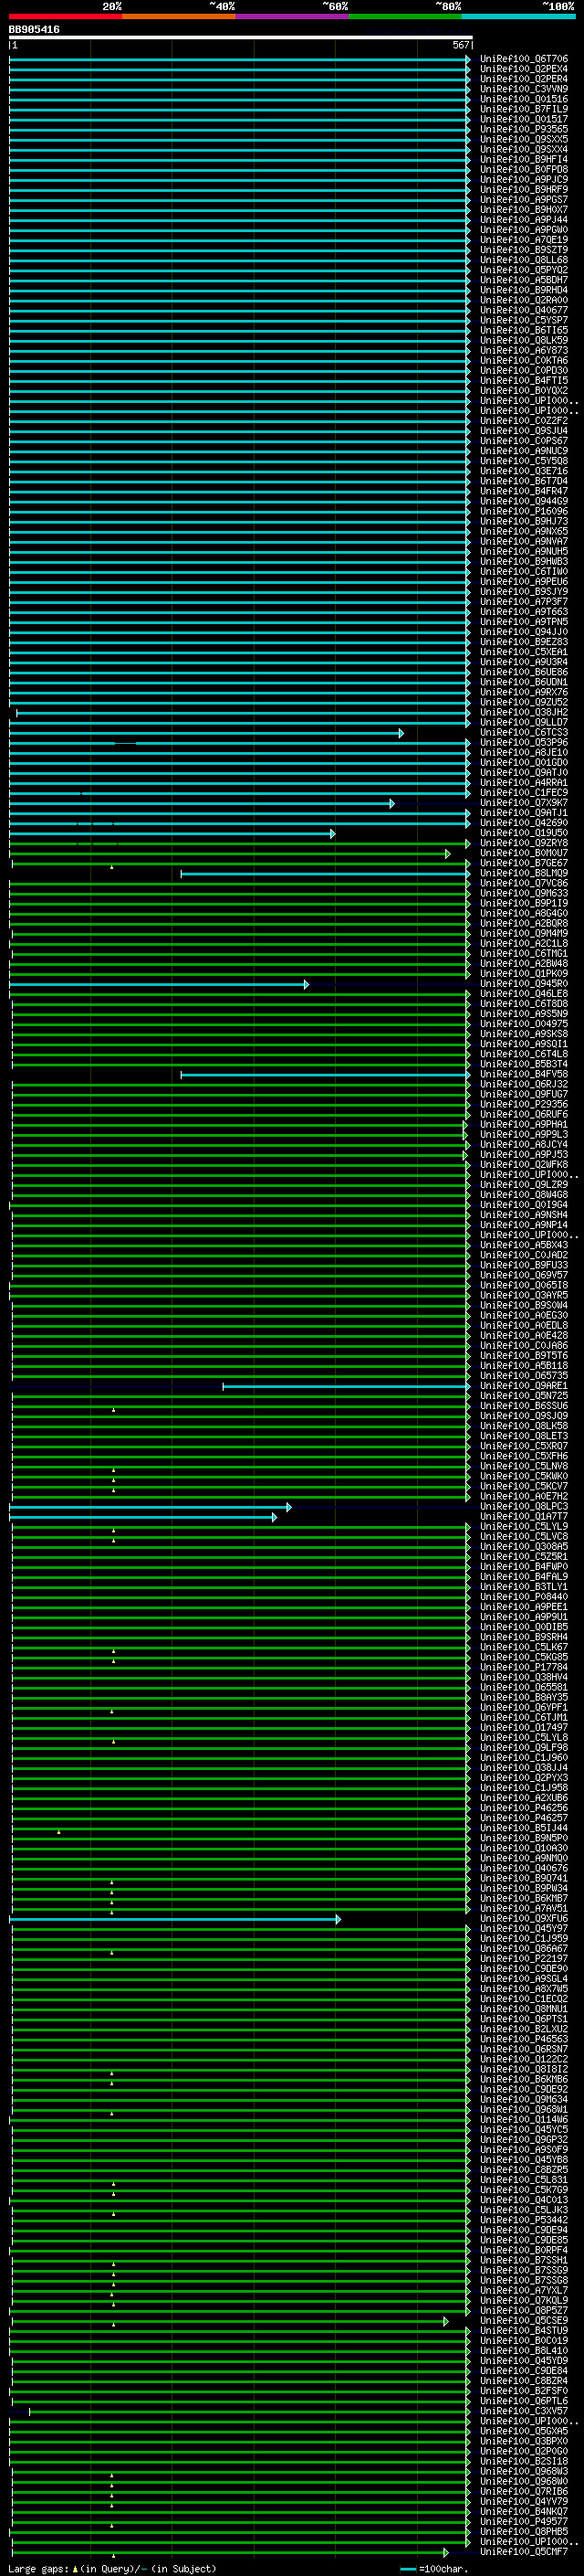Select hit label UniRef100_Q53P96
584x2576 pixels.
[524, 743]
